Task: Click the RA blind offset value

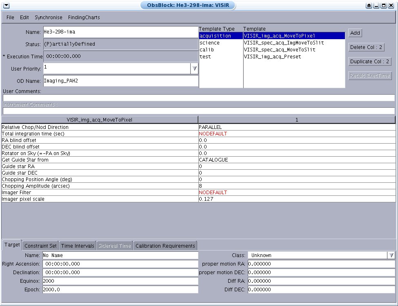Action: tap(297, 140)
